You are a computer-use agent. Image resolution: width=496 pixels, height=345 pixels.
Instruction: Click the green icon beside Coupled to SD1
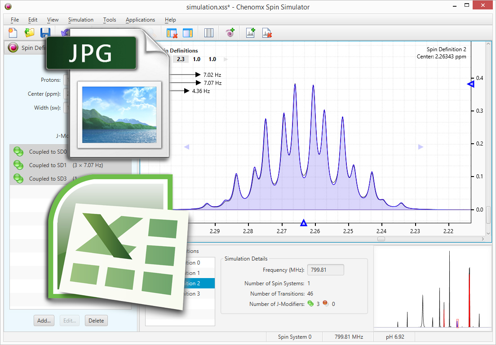[x=19, y=165]
